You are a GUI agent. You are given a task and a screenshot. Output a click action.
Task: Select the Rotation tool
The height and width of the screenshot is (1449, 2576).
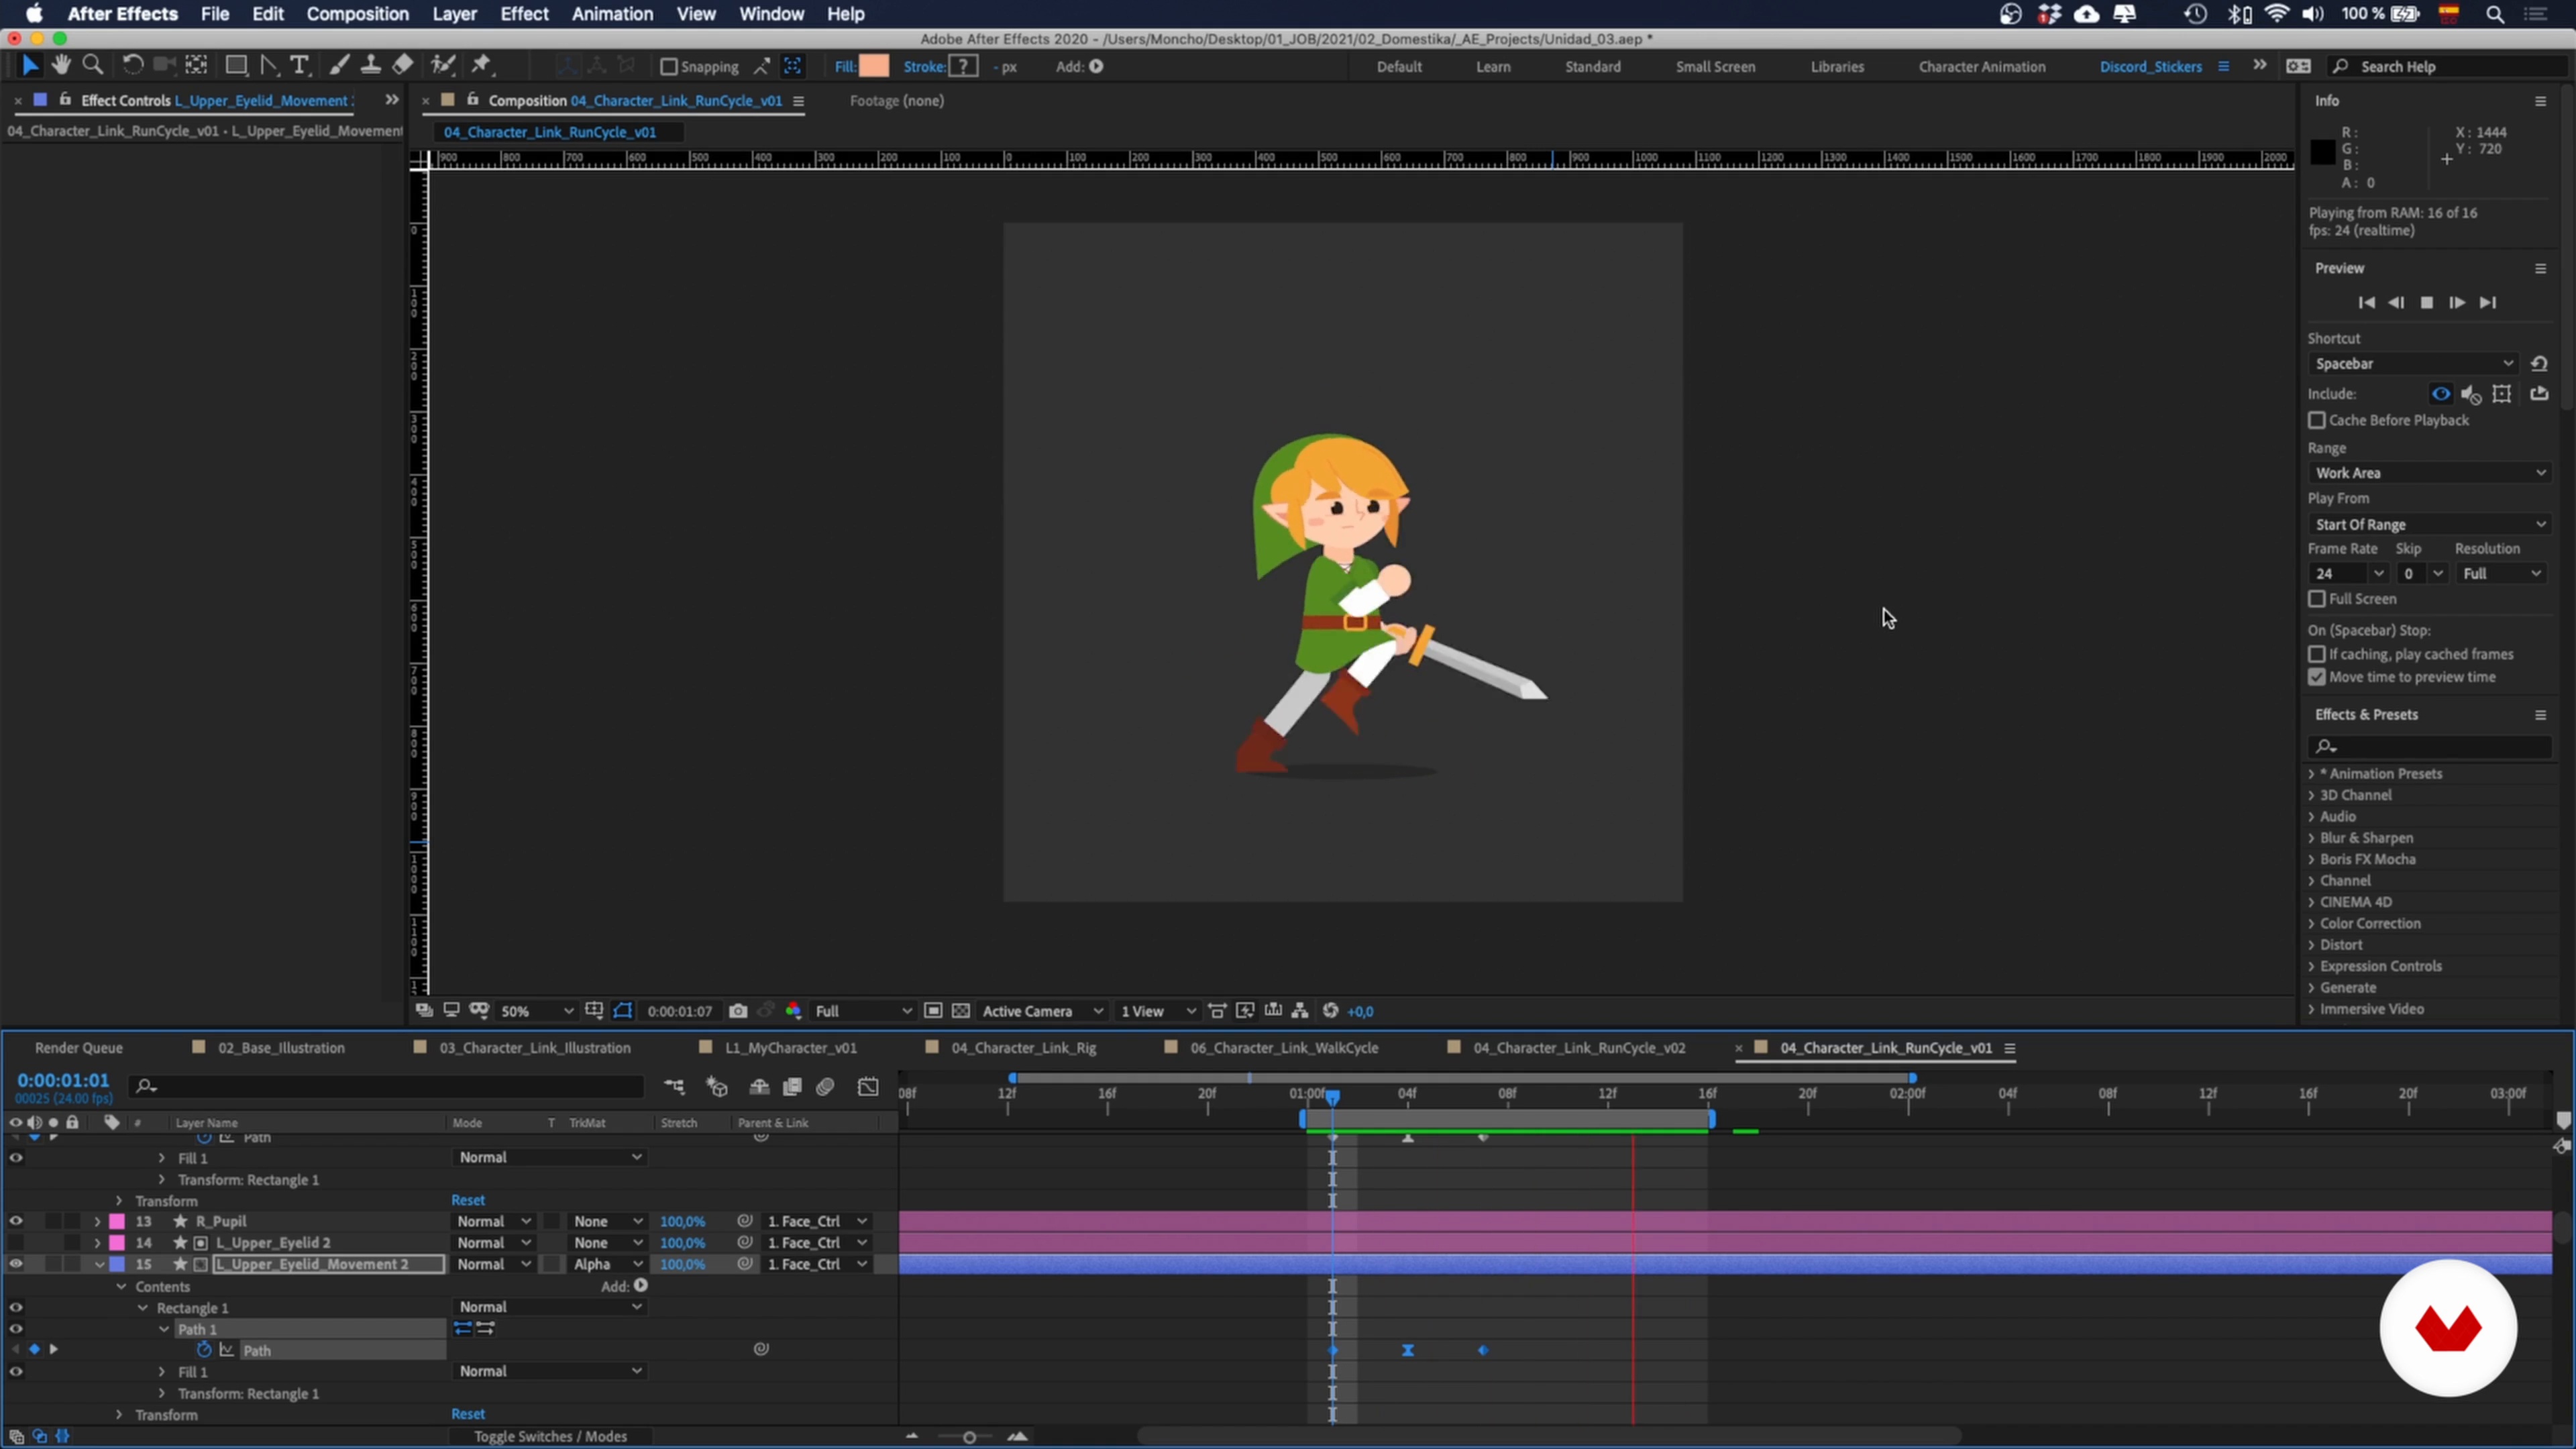132,66
